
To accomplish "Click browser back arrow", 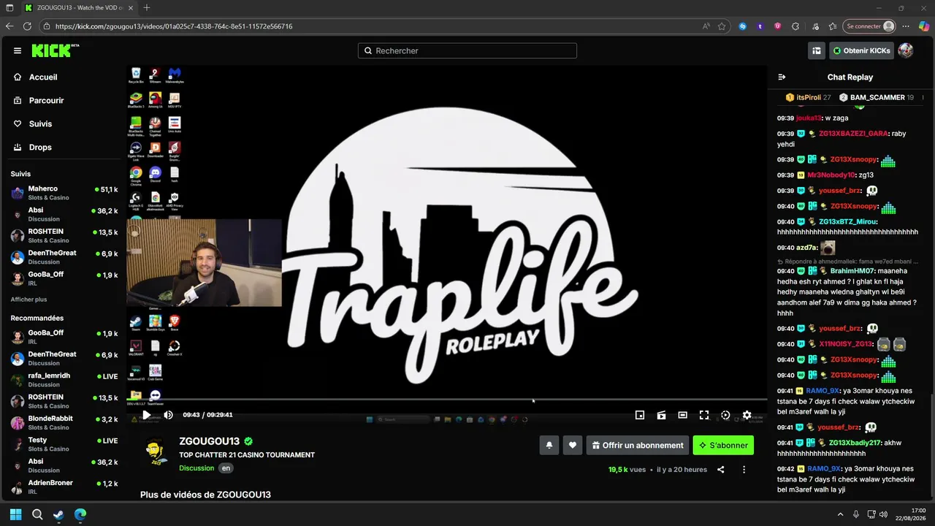I will point(9,26).
